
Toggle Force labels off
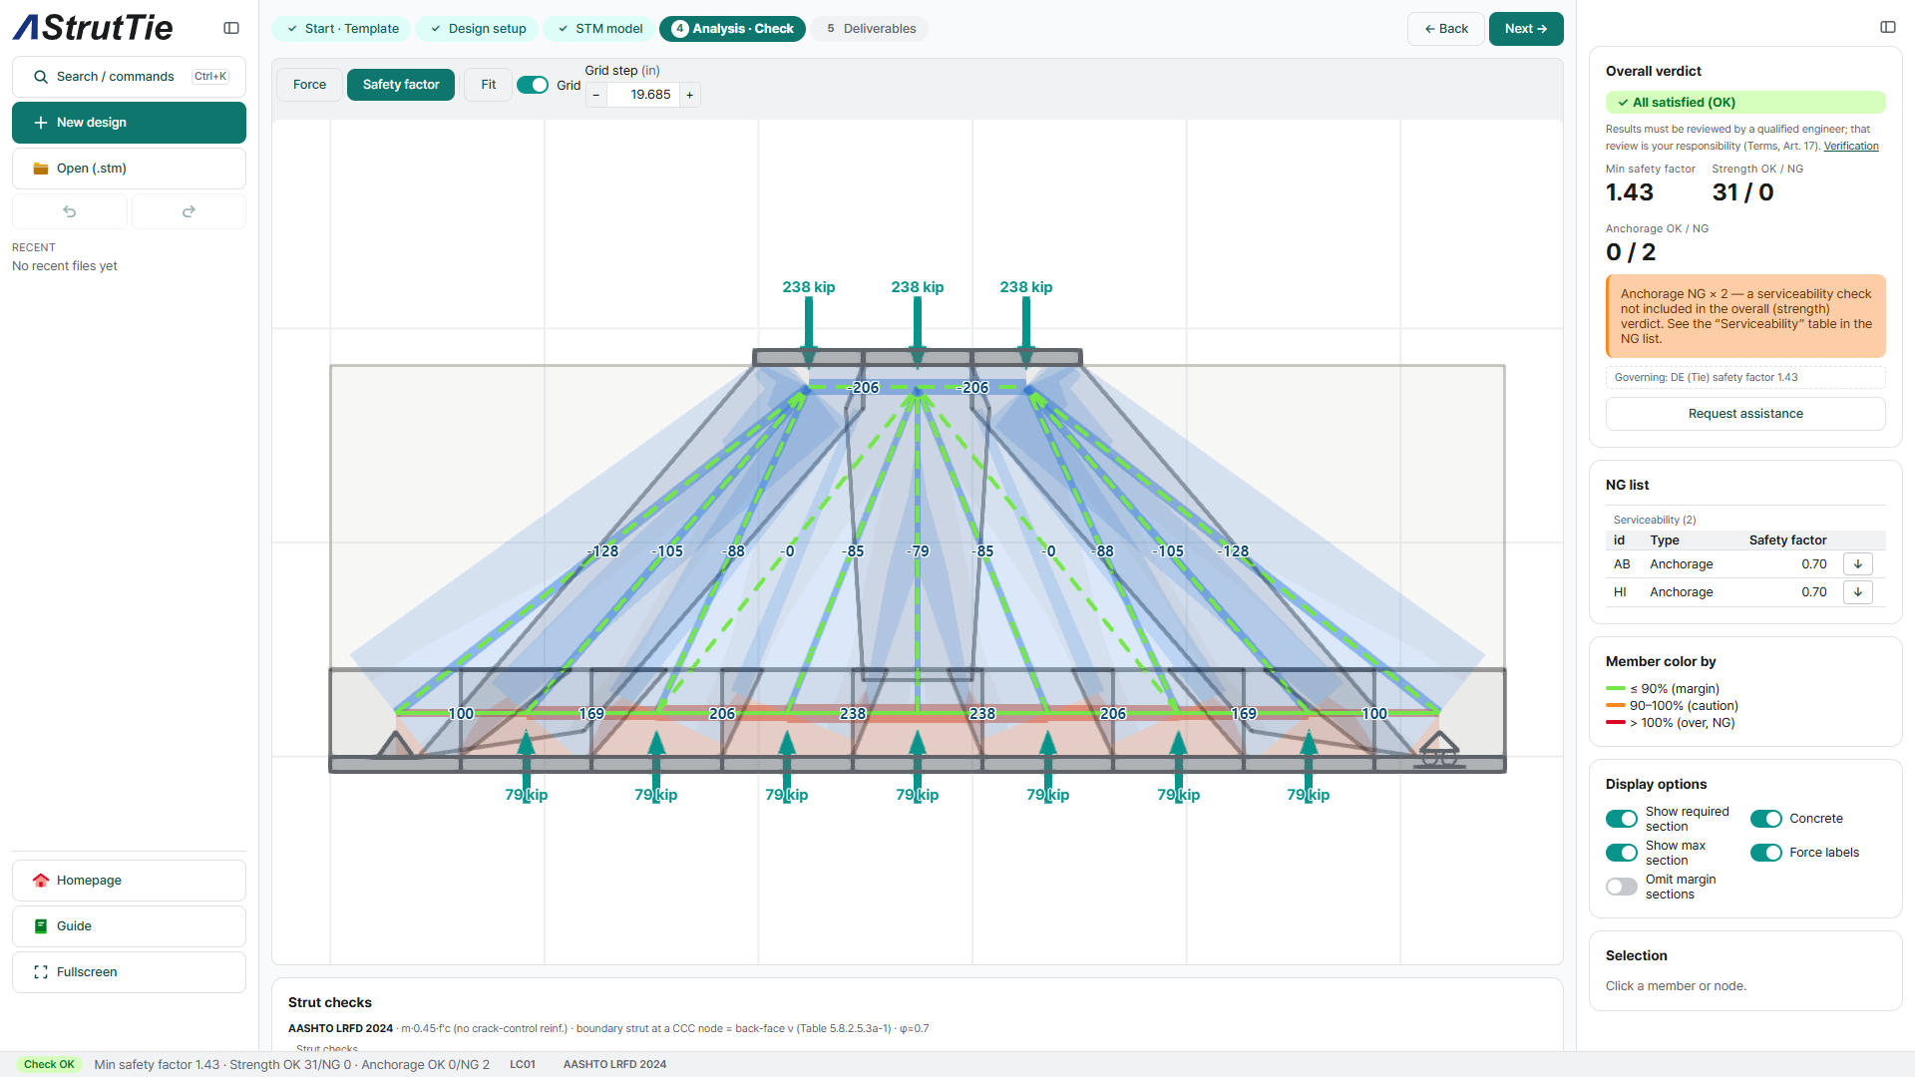click(x=1766, y=853)
